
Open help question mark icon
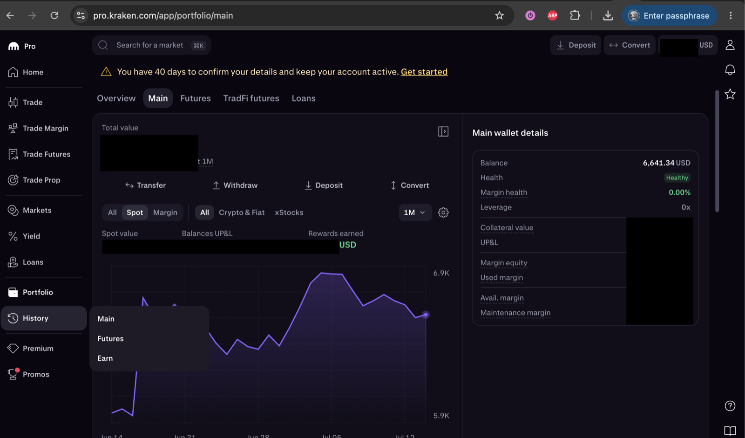[730, 406]
